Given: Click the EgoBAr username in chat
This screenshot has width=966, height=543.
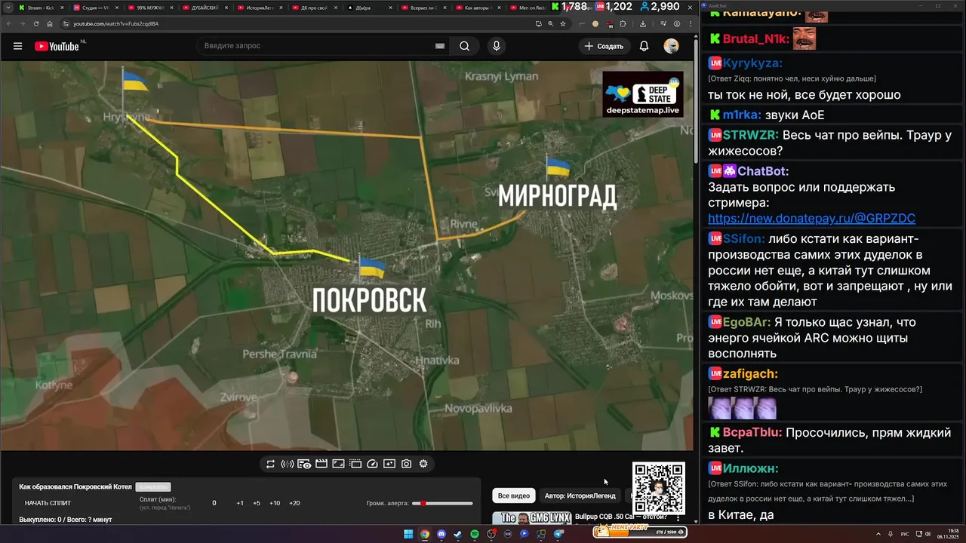Looking at the screenshot, I should point(746,322).
